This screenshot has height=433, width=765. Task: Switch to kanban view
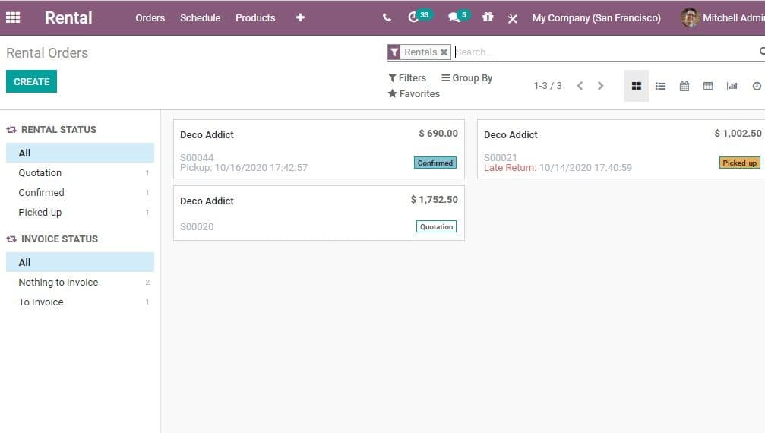[x=636, y=86]
